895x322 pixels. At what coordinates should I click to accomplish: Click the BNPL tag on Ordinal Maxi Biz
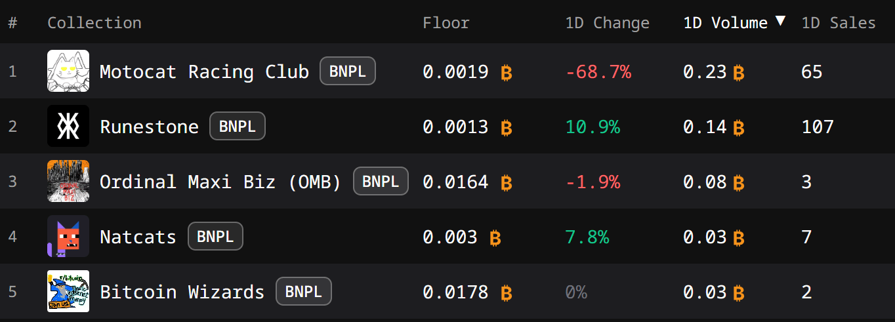click(381, 181)
